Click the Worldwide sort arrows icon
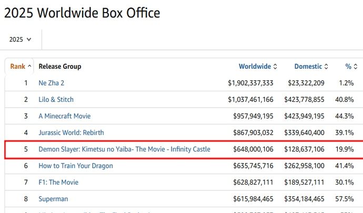Viewport: 363px width, 213px height. (275, 67)
